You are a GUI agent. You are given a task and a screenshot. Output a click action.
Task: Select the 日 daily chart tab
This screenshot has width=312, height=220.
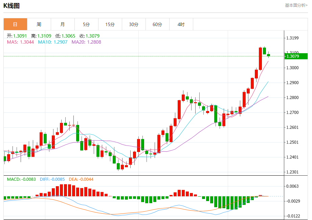click(15, 24)
